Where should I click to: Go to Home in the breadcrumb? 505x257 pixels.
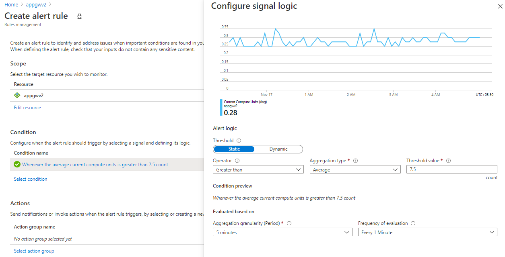tap(11, 5)
